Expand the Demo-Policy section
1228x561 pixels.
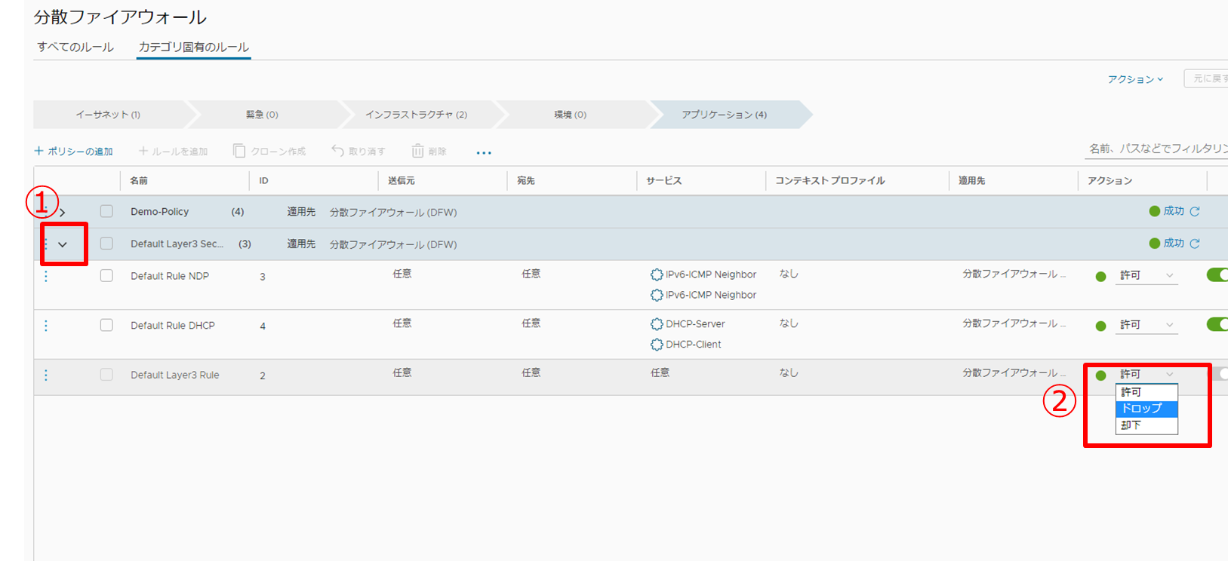(x=63, y=213)
